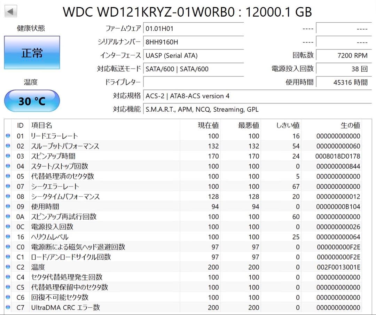Click the status dot beside 温度 attribute
Viewport: 376px width, 315px height.
tap(8, 267)
